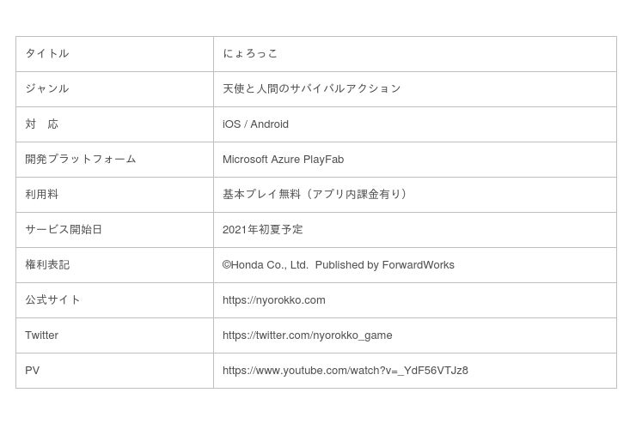Click the タイトル label cell
This screenshot has height=423, width=636.
pos(47,53)
